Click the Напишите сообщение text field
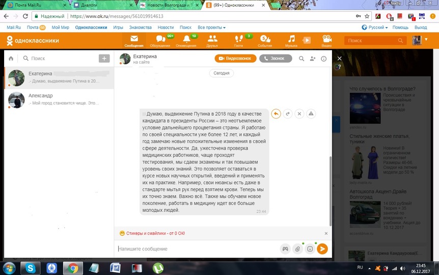The image size is (439, 275). pos(196,248)
